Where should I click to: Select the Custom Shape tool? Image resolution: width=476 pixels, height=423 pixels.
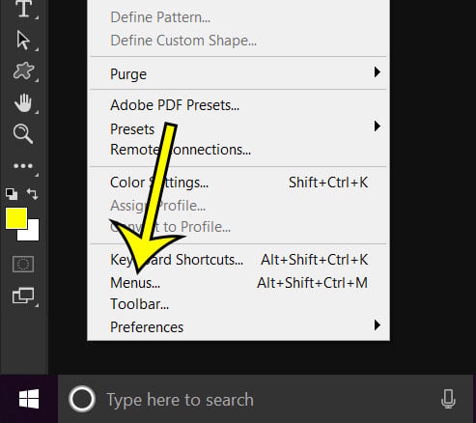(23, 70)
